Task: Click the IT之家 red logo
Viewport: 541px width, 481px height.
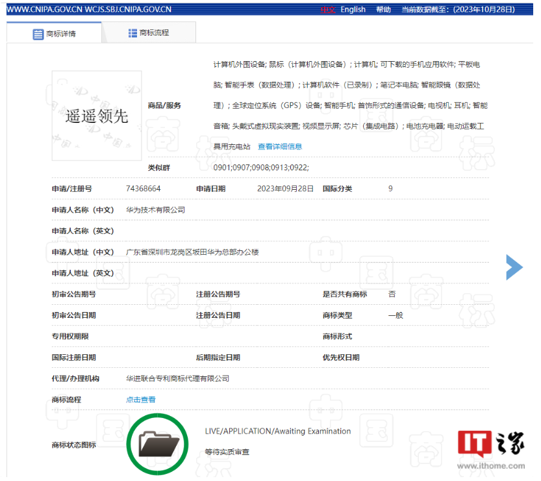Action: 472,443
